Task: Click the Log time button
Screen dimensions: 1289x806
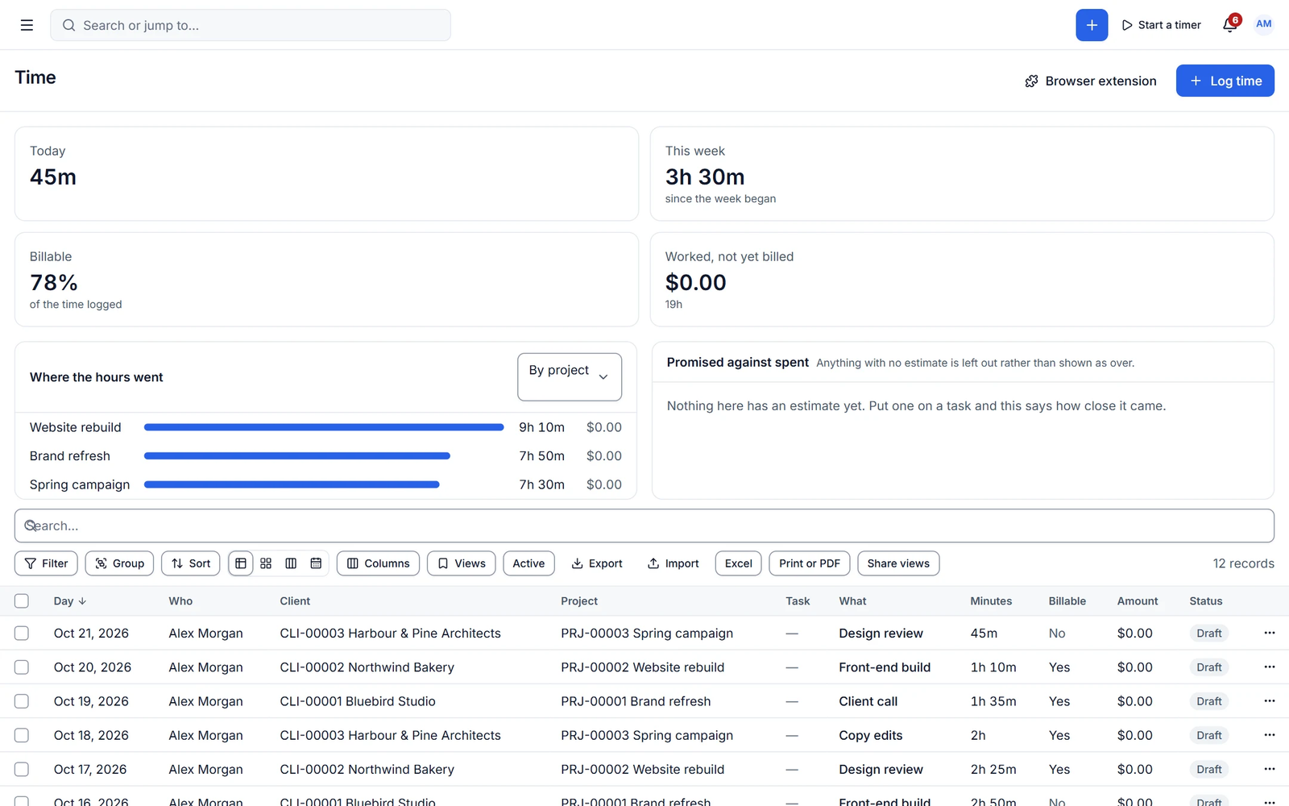Action: [1225, 81]
